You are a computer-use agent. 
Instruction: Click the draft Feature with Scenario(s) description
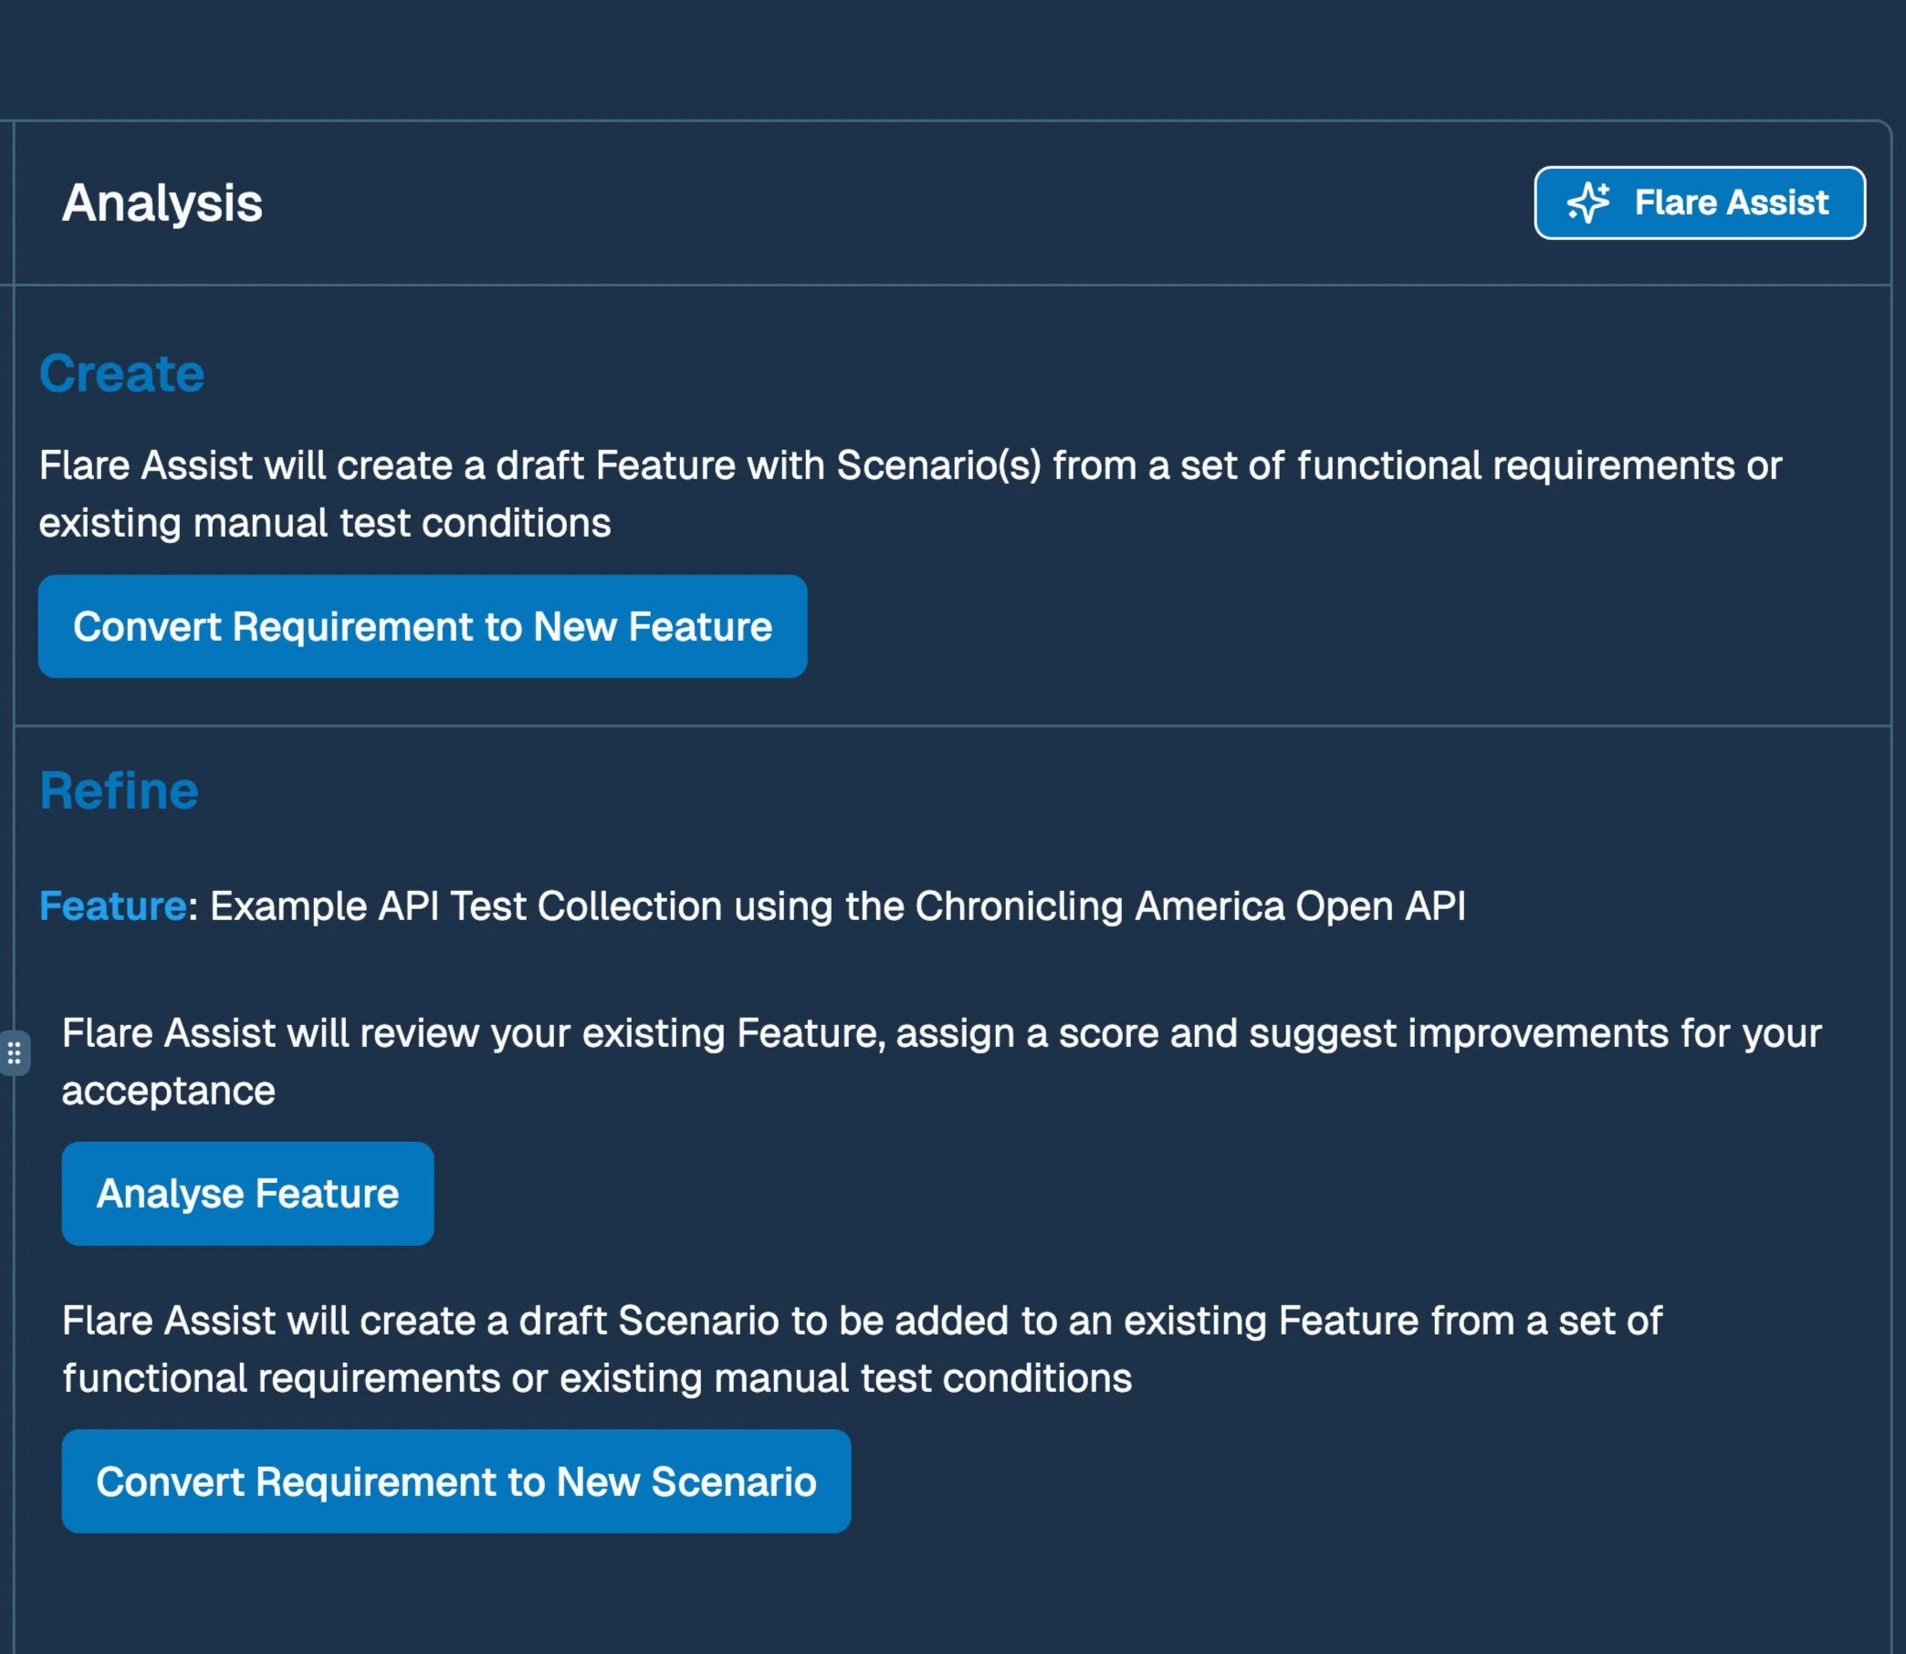(909, 466)
